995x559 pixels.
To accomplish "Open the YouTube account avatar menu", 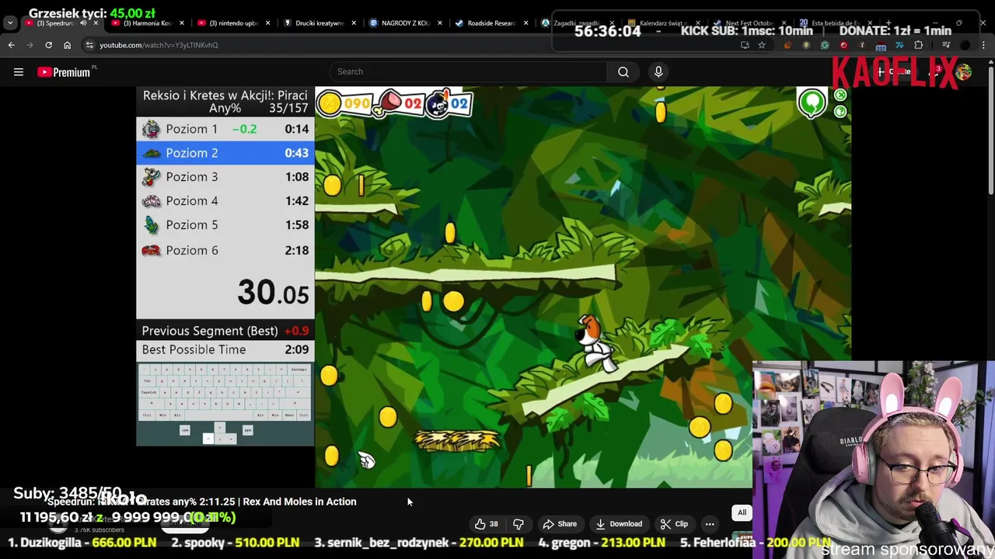I will click(964, 72).
